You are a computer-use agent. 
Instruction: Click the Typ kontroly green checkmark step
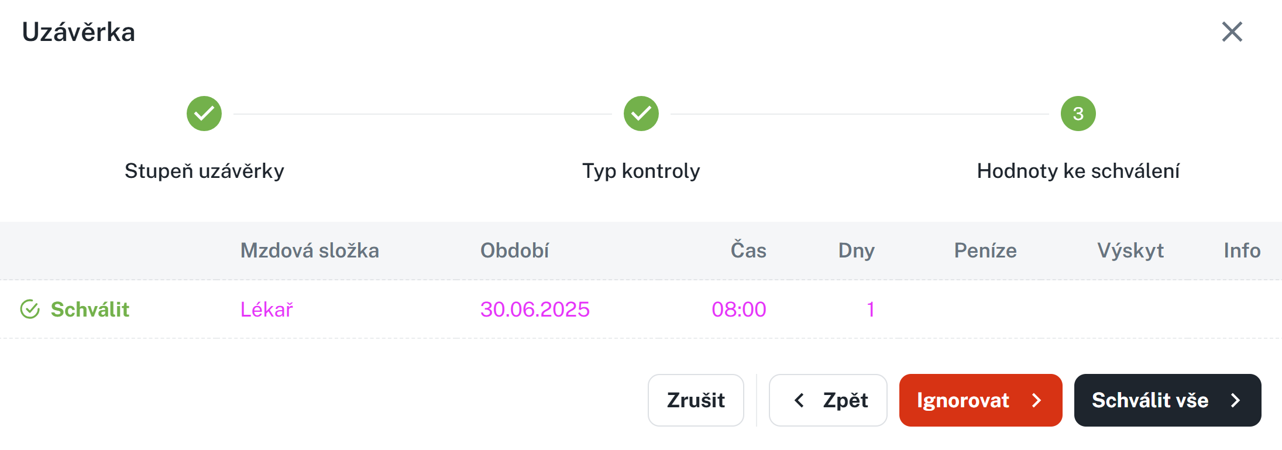(641, 114)
